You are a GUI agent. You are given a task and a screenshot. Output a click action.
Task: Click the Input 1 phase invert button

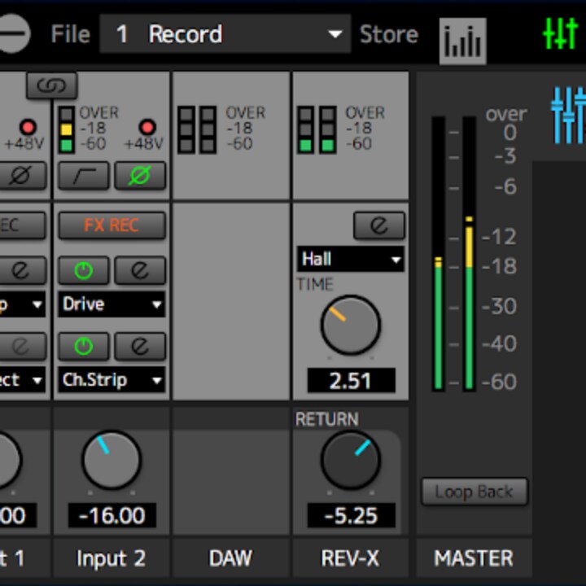tap(22, 175)
